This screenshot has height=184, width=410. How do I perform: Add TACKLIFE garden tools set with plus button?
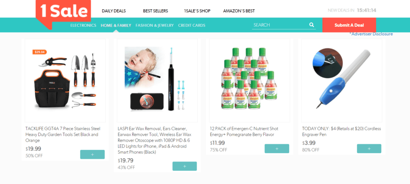[92, 154]
